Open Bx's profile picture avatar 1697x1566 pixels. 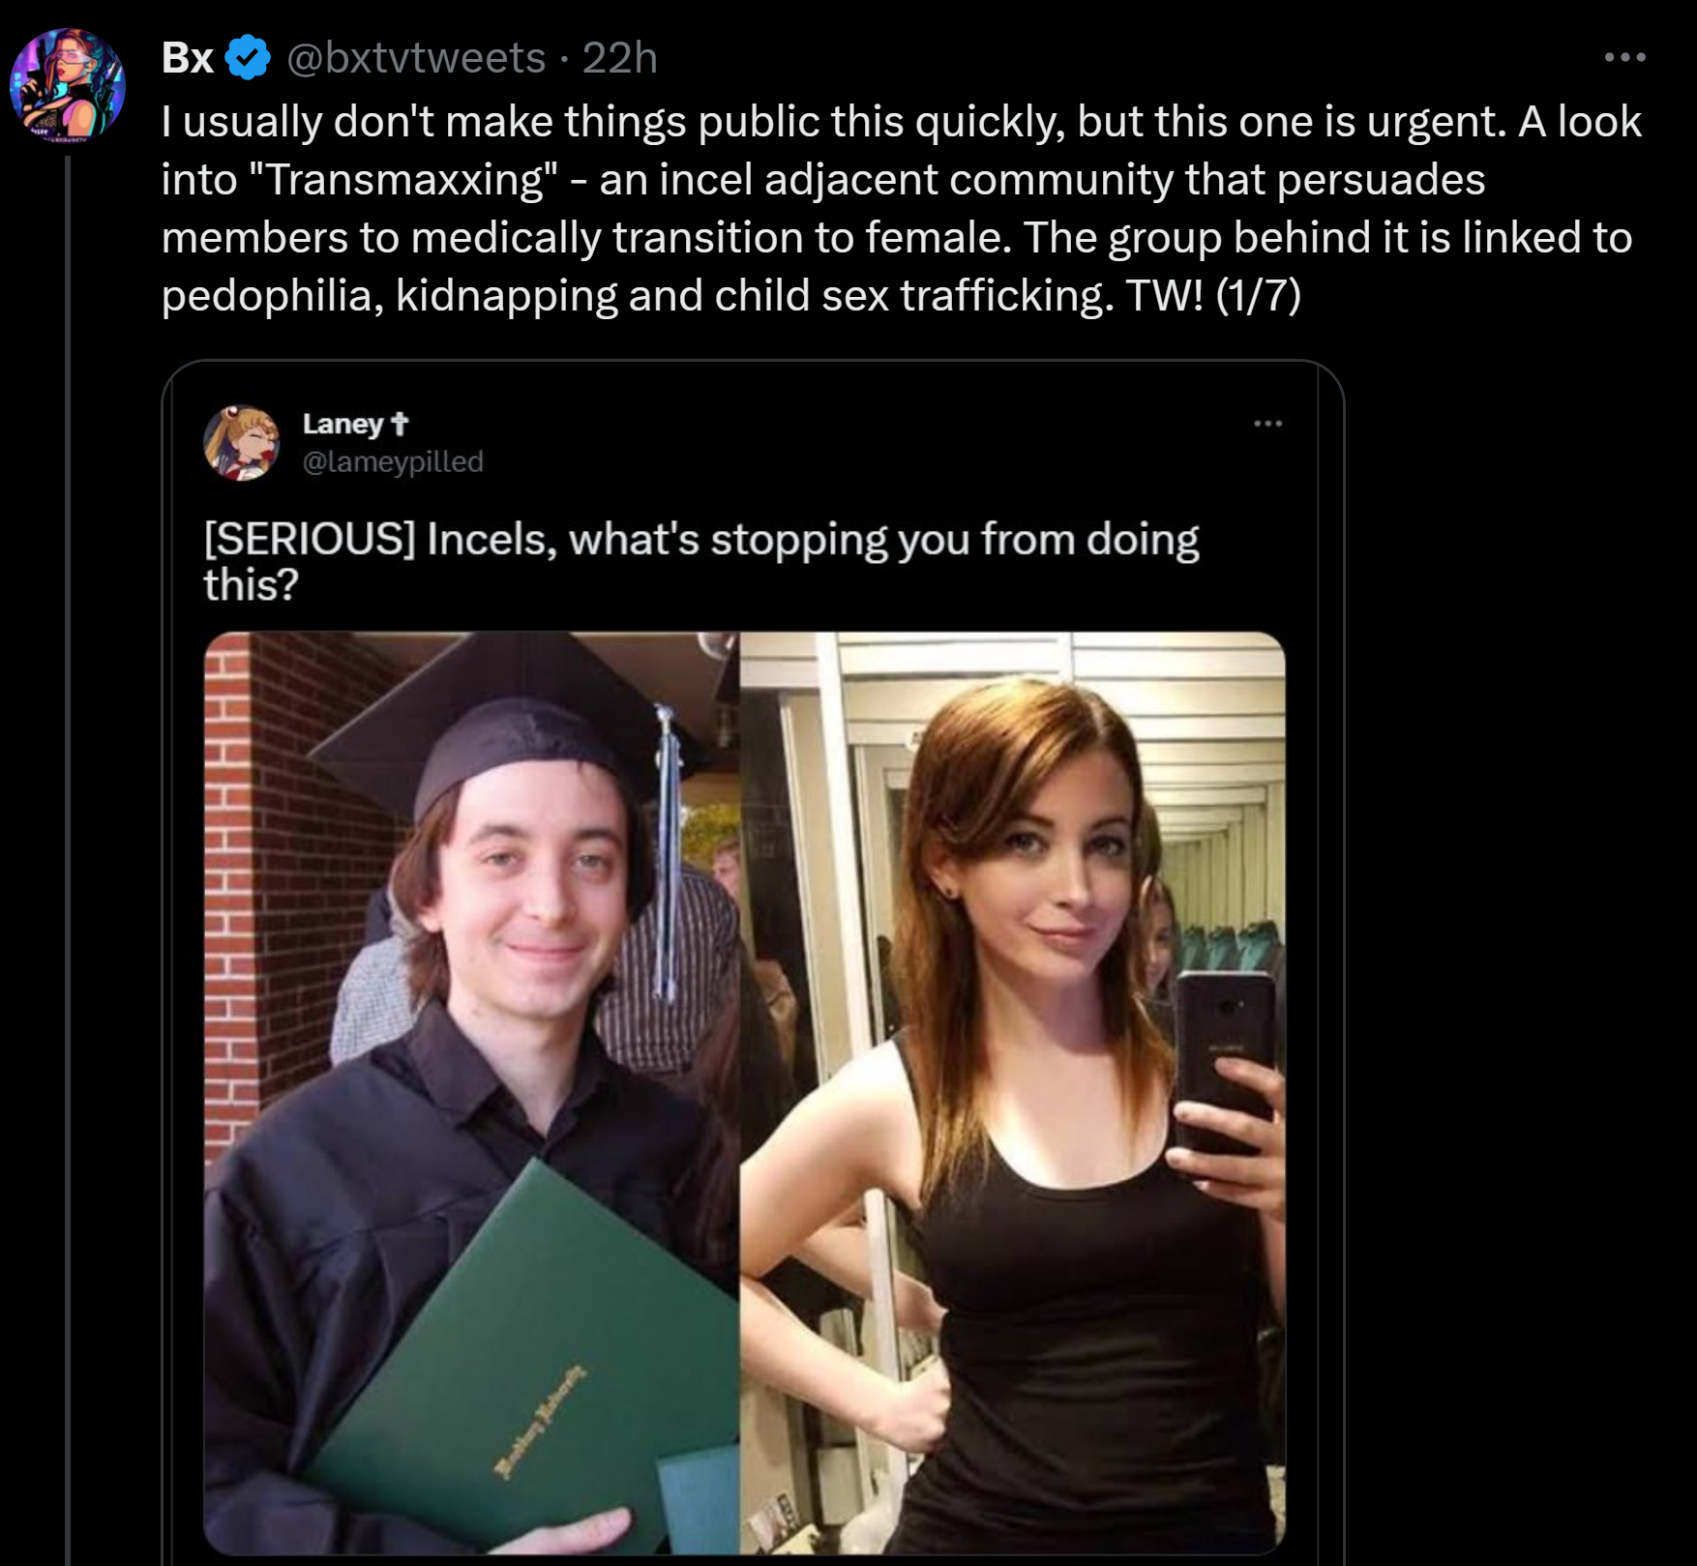pyautogui.click(x=67, y=86)
